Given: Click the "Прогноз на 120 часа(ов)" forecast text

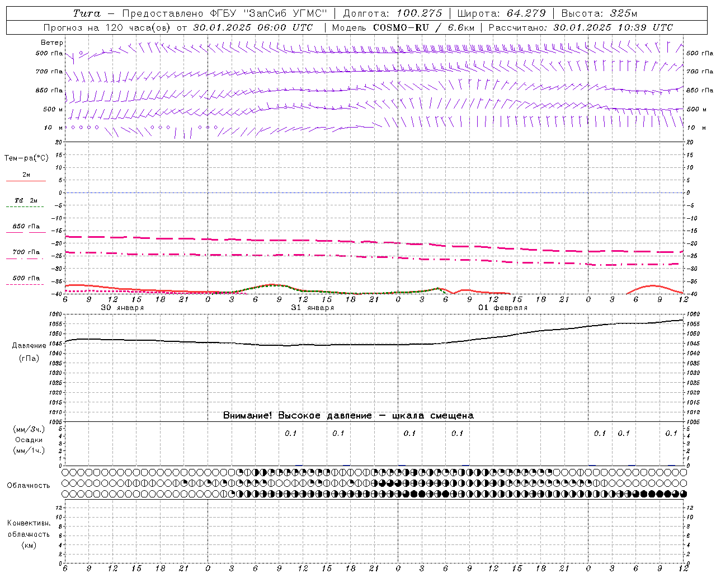Looking at the screenshot, I should point(107,27).
